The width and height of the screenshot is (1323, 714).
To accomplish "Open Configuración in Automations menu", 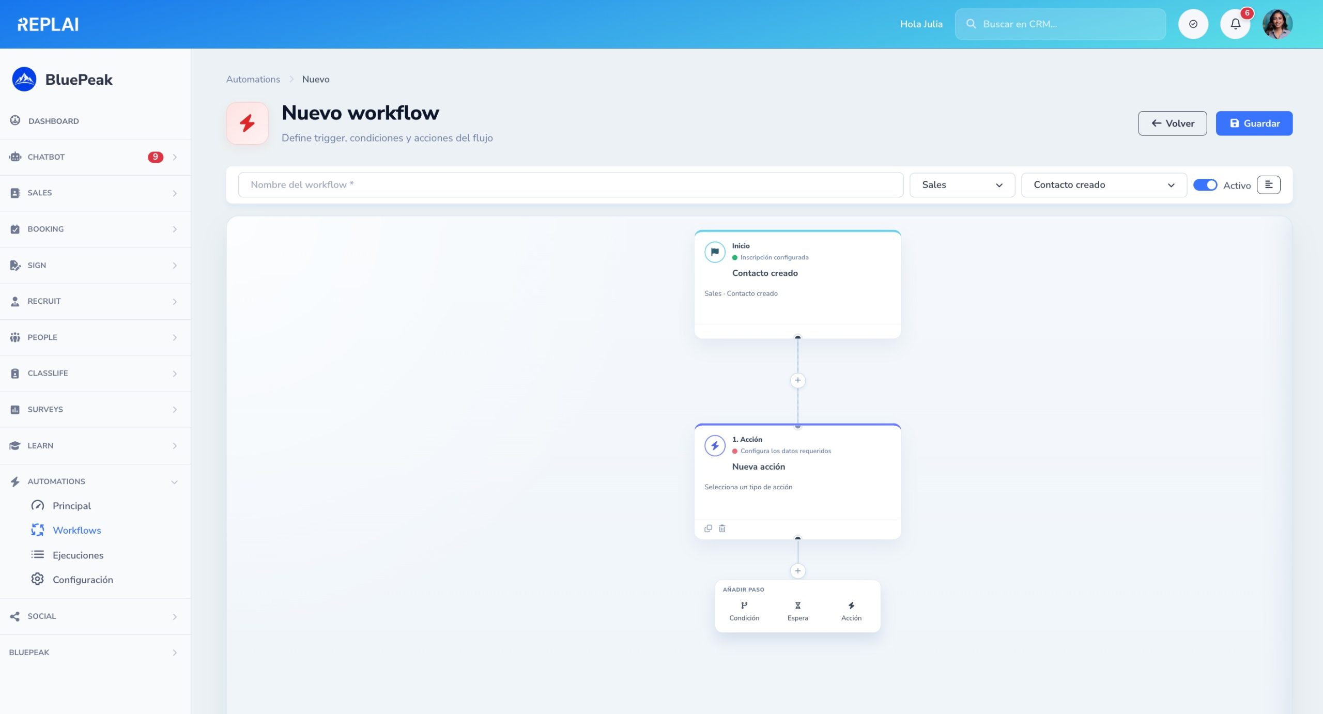I will point(83,579).
